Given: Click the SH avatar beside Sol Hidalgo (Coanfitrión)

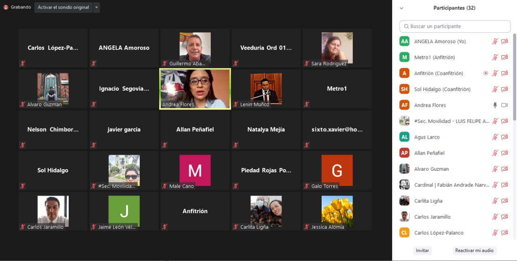Looking at the screenshot, I should (404, 89).
